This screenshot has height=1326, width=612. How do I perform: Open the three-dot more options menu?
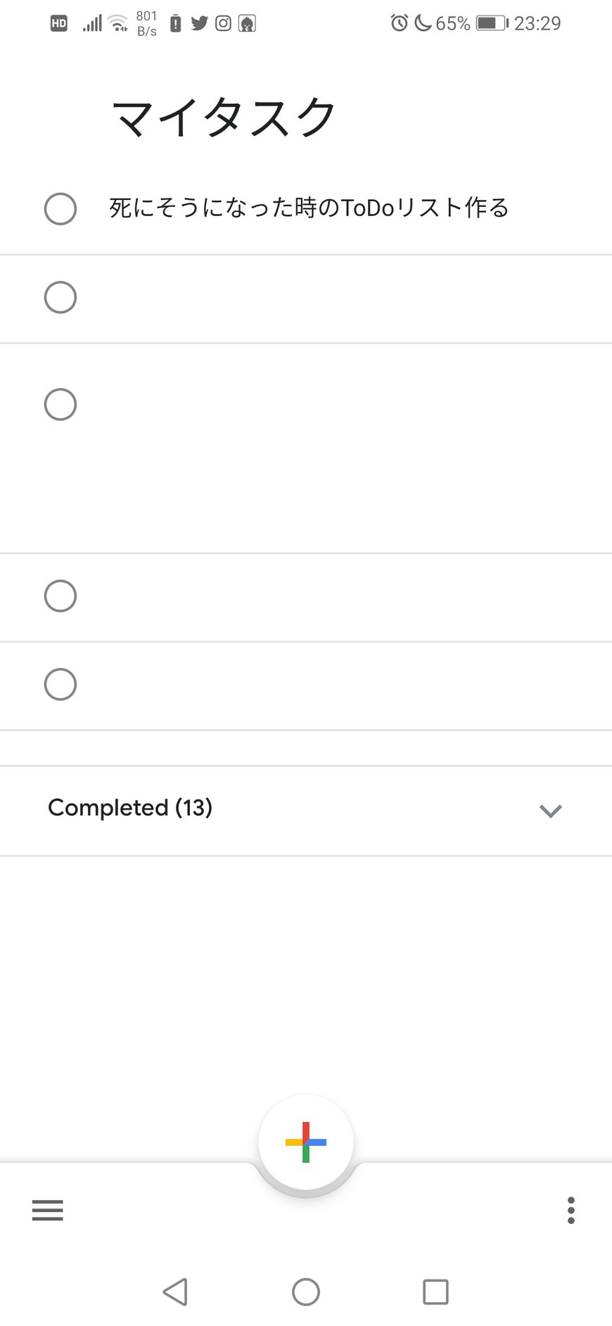point(570,1210)
